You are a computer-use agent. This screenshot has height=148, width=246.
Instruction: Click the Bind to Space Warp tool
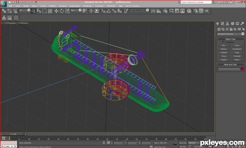click(x=15, y=11)
